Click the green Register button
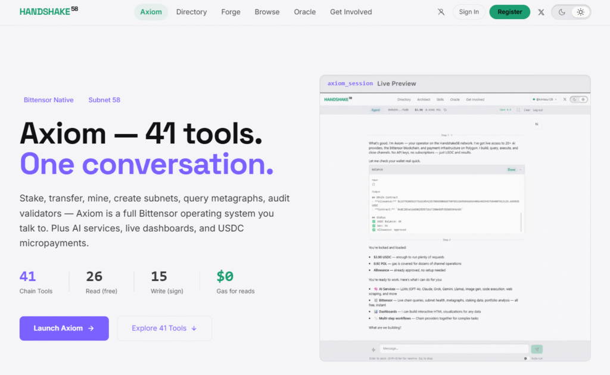 click(509, 12)
